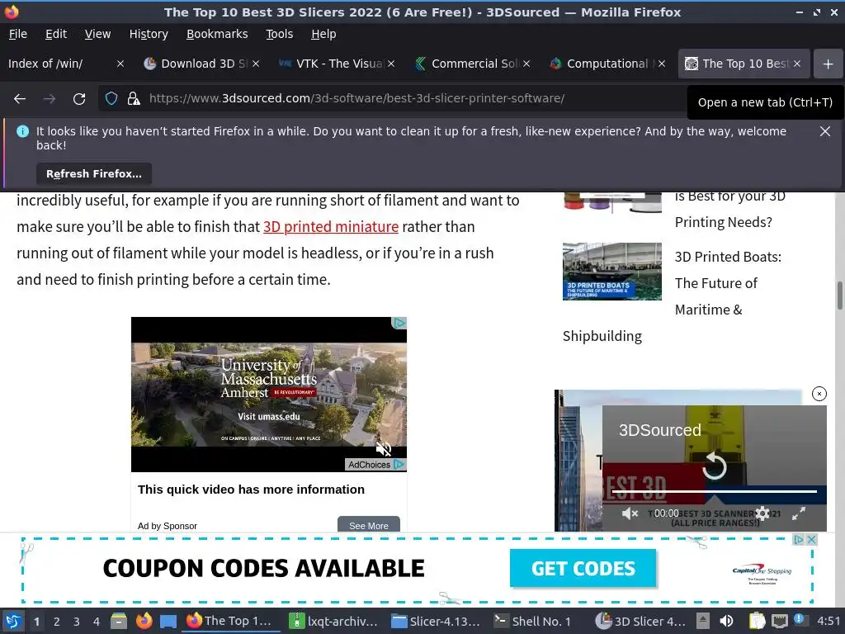Image resolution: width=845 pixels, height=634 pixels.
Task: Close The Top 10 Best tab
Action: 797,64
